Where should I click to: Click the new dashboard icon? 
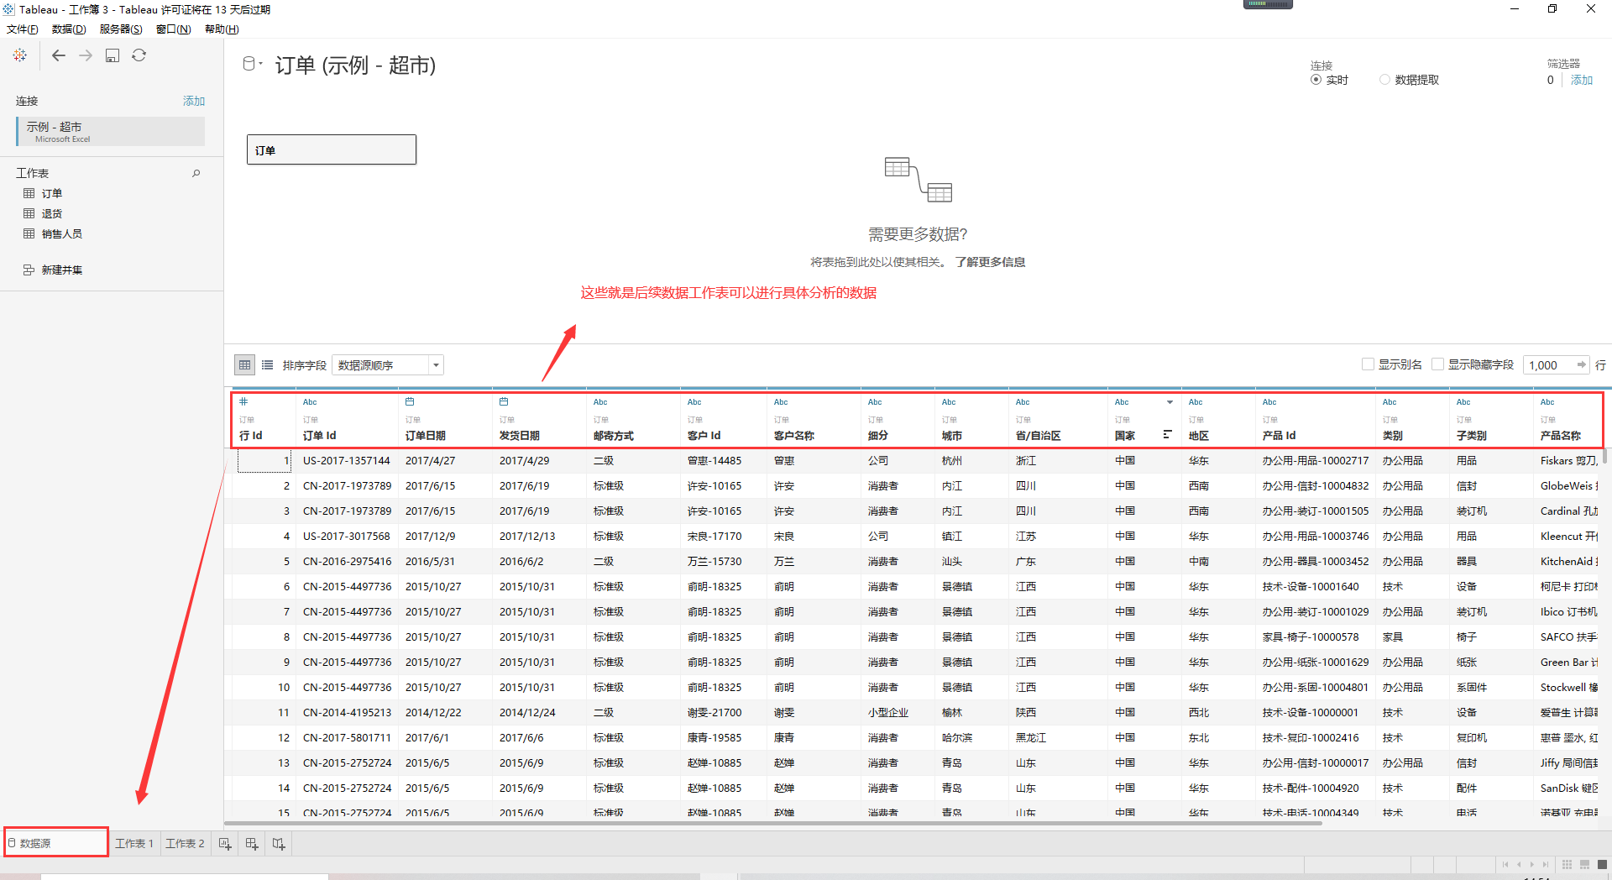[x=252, y=844]
